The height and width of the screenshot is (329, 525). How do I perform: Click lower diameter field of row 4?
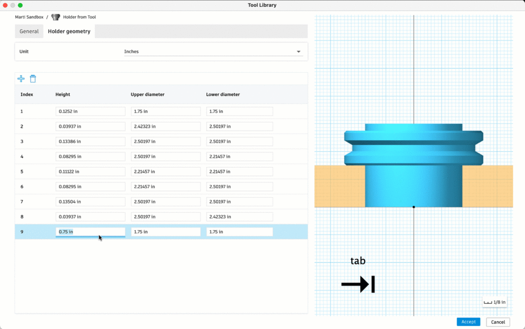(x=239, y=156)
